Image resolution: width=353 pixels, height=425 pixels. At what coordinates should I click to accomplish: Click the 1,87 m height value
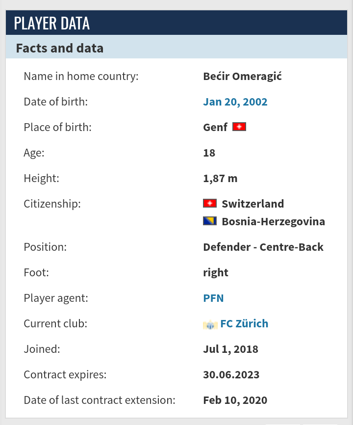[x=220, y=179]
